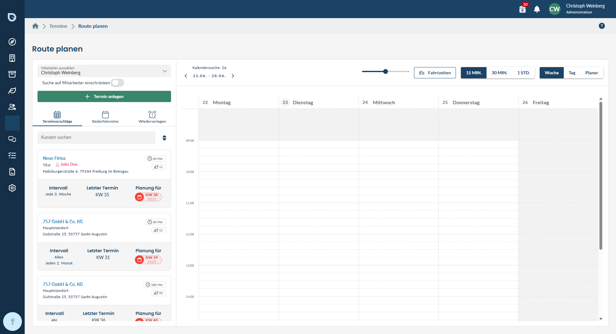Open the calendar icon with 50 badge
The width and height of the screenshot is (616, 334).
click(x=523, y=9)
